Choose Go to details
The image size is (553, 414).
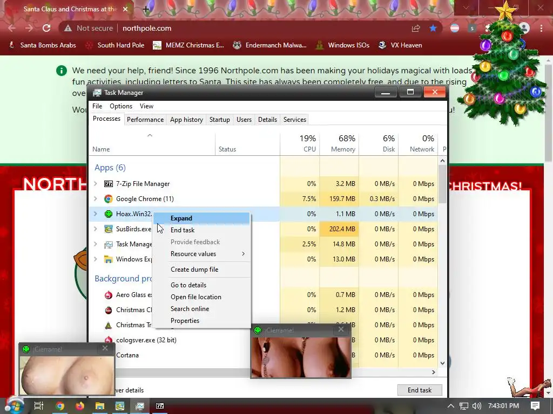click(x=202, y=285)
